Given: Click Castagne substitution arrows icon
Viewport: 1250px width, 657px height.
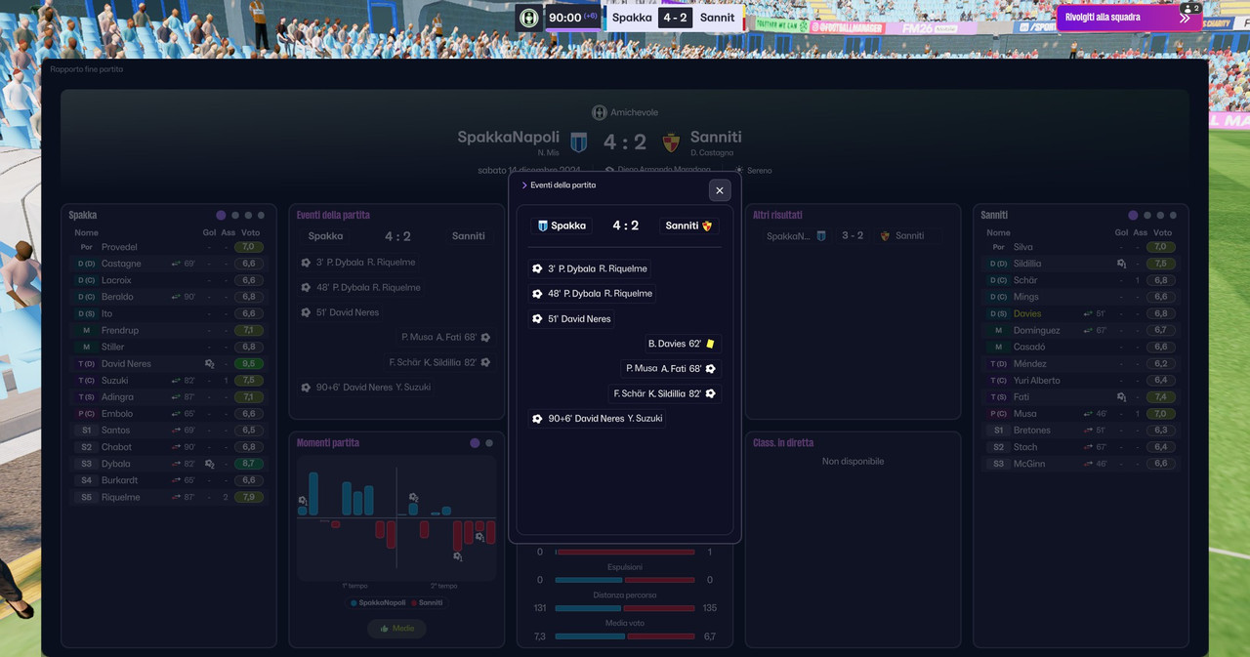Looking at the screenshot, I should click(x=176, y=264).
